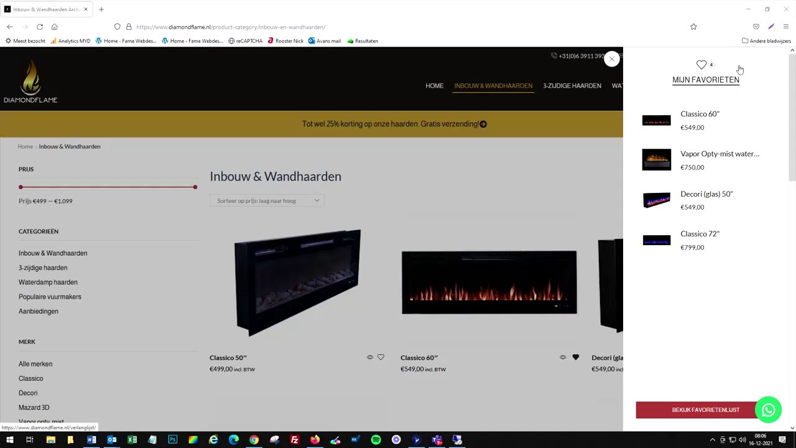
Task: Open Windows Start menu
Action: [x=9, y=440]
